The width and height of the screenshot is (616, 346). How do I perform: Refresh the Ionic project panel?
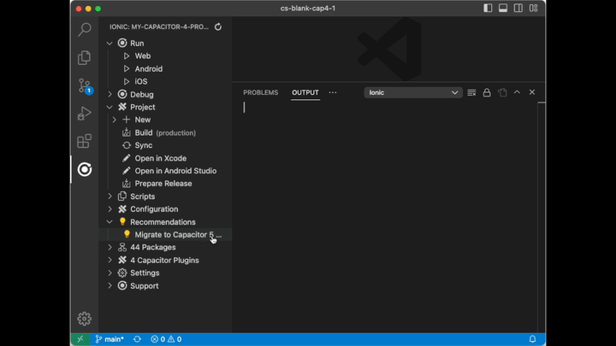218,26
